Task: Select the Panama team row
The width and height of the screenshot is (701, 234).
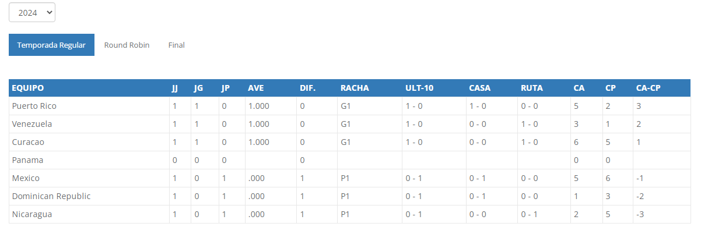Action: 27,160
